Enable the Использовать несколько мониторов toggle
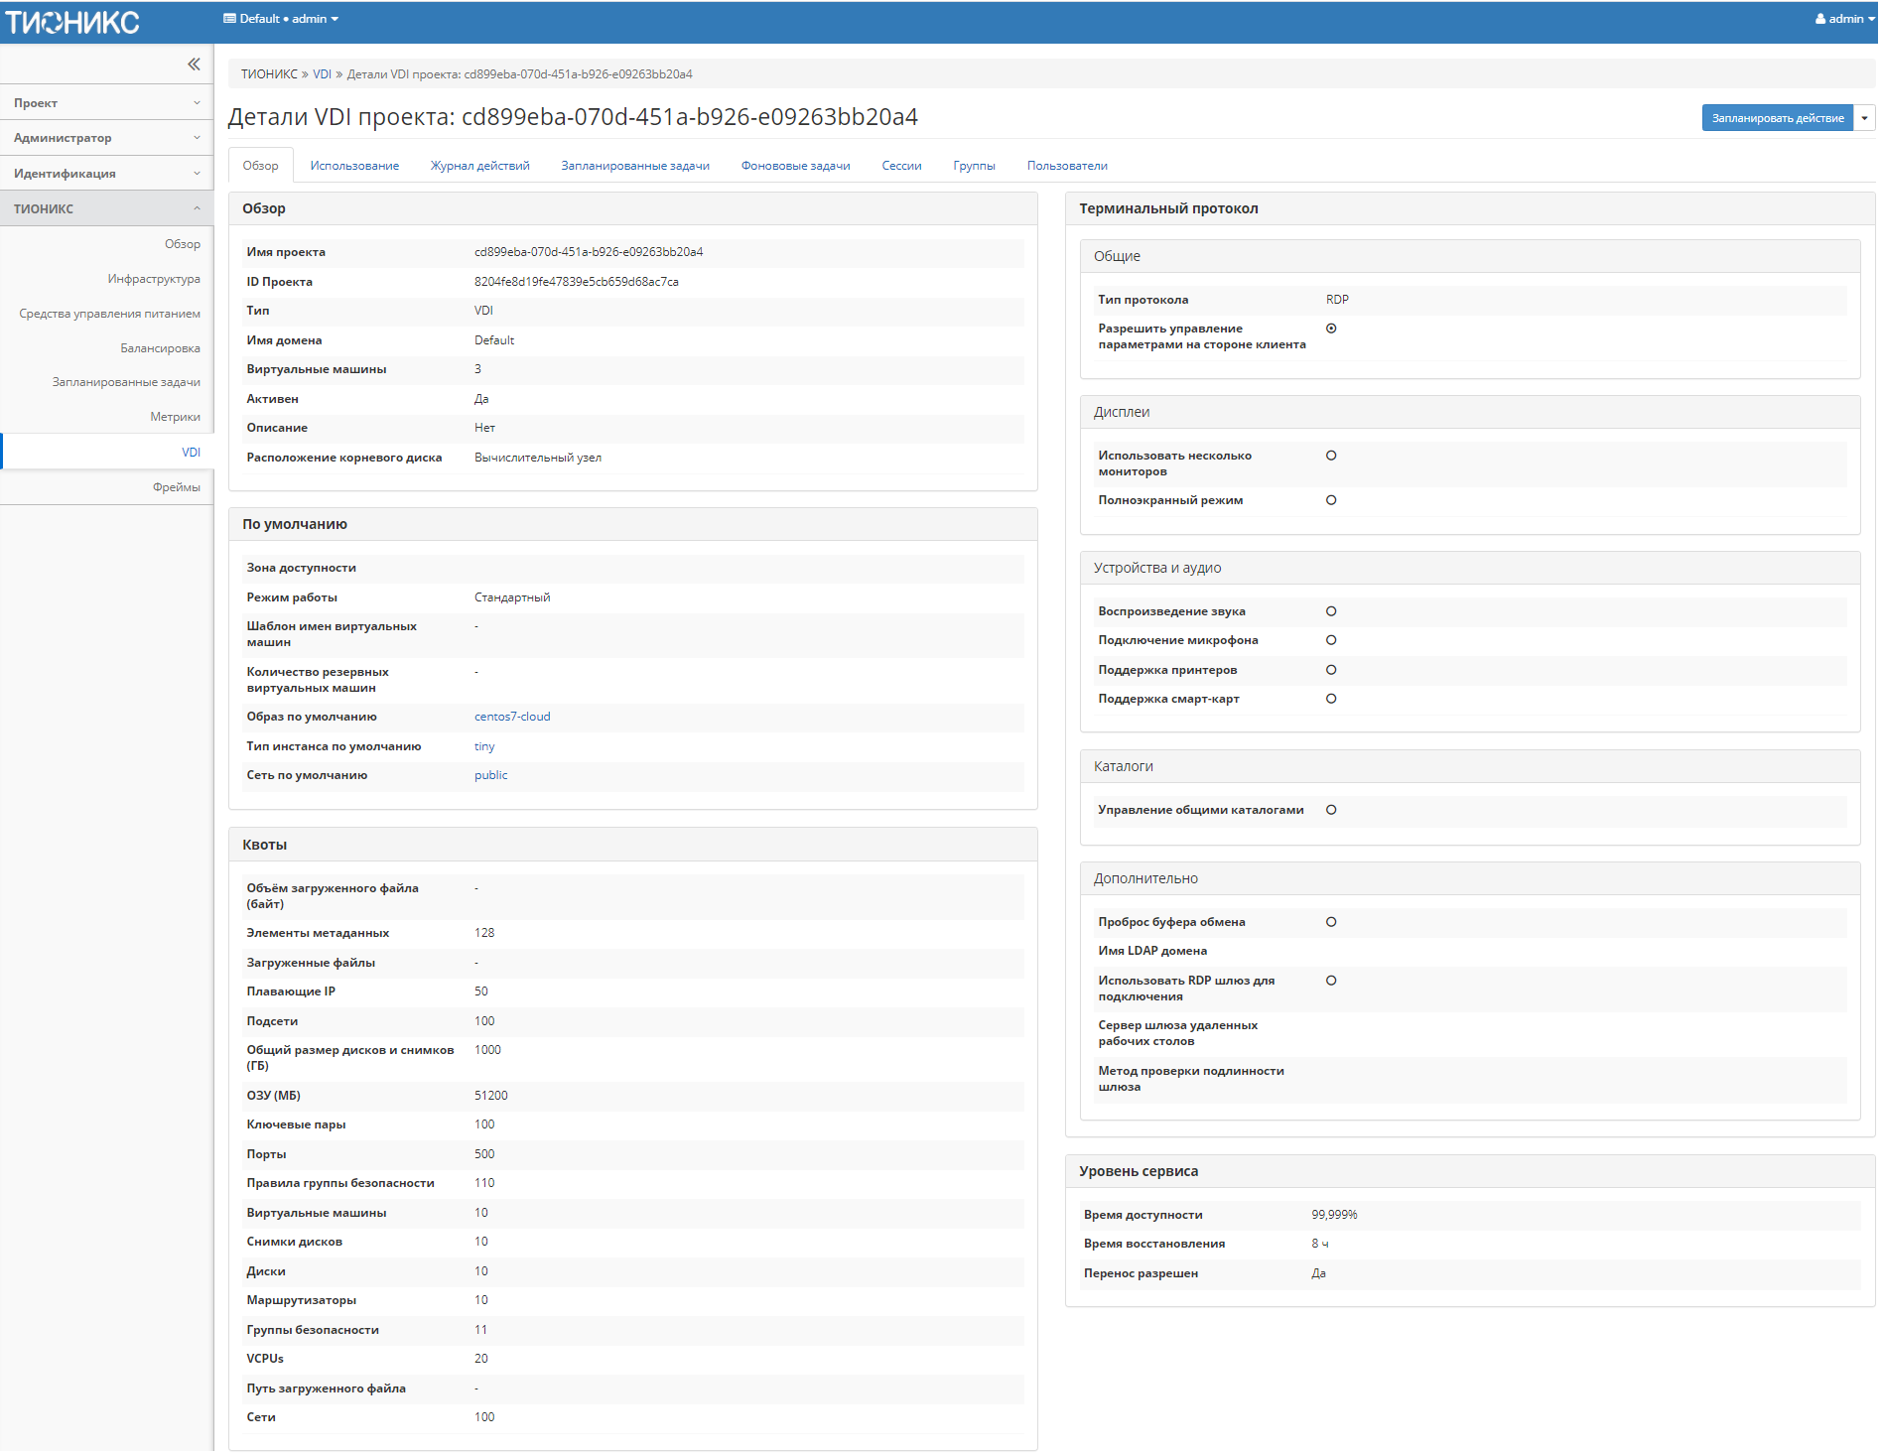Screen dimensions: 1882x1454 [1331, 456]
